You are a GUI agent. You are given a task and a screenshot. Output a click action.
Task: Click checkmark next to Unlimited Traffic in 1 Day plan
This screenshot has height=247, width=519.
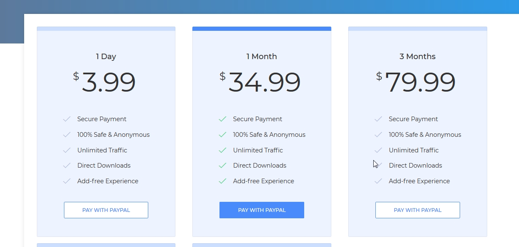[x=67, y=150]
